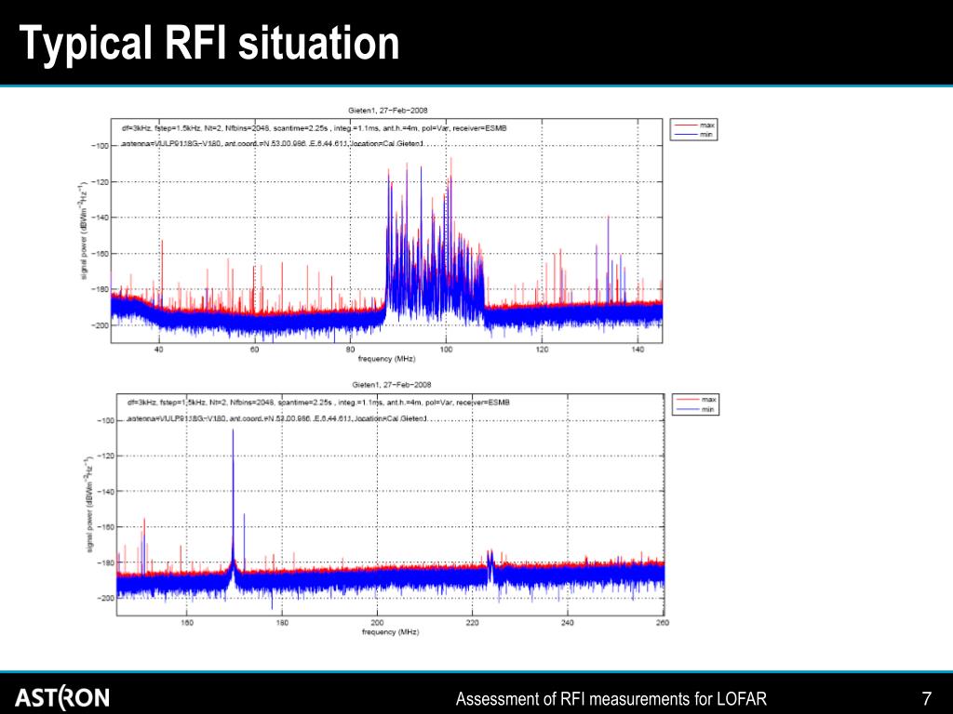Click the upper plot's 'signal power' y-axis label

tap(84, 231)
